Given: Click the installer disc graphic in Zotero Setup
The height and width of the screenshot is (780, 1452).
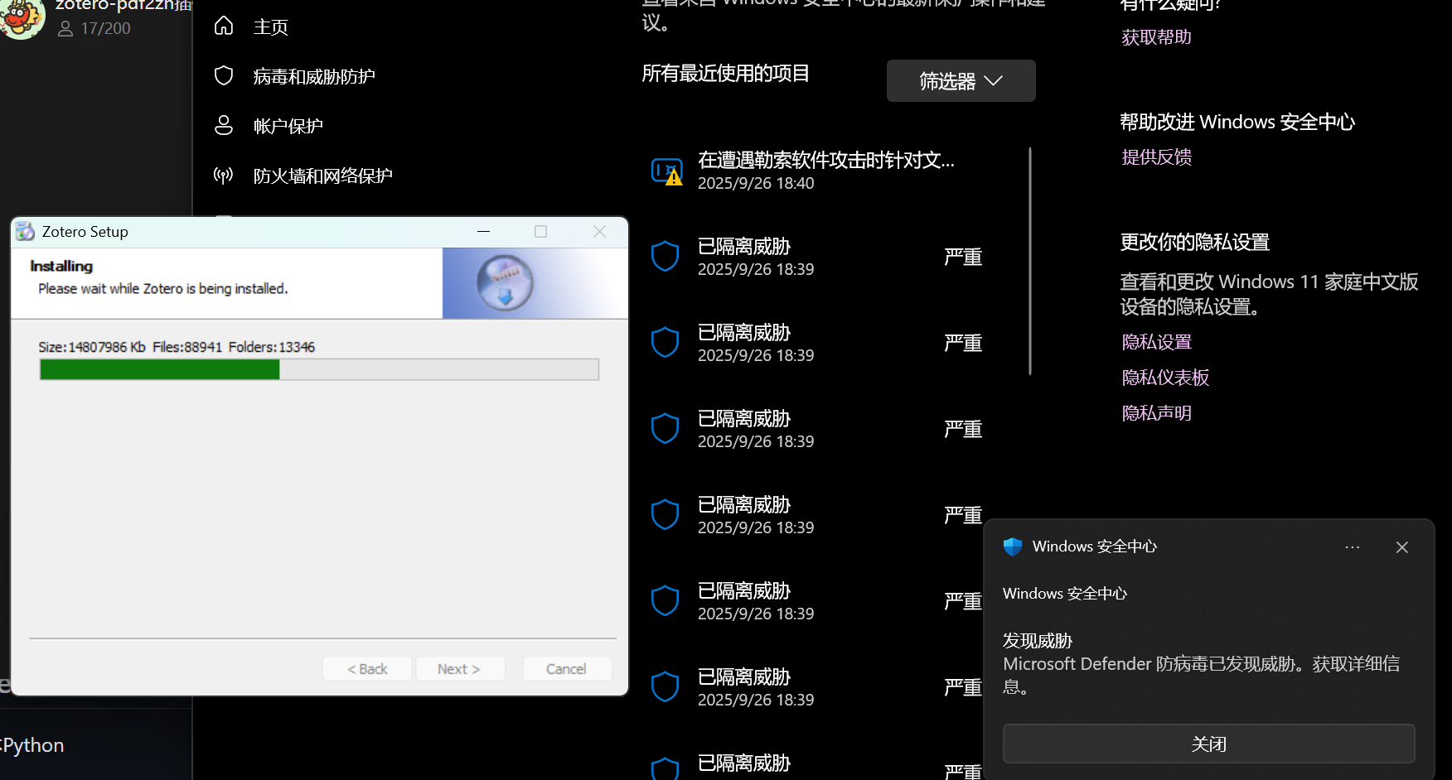Looking at the screenshot, I should pyautogui.click(x=505, y=283).
